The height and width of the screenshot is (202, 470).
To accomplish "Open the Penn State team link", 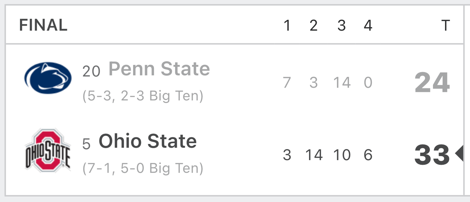I will point(159,69).
